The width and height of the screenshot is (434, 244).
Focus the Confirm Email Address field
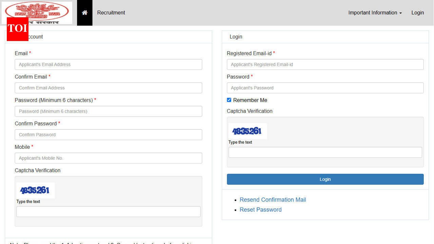pyautogui.click(x=108, y=88)
